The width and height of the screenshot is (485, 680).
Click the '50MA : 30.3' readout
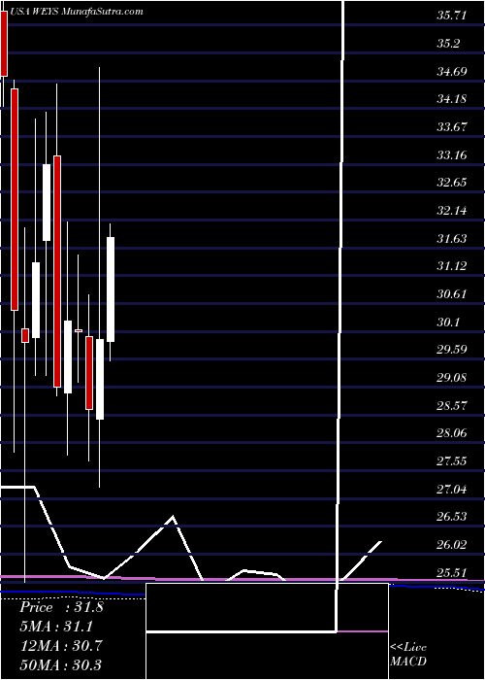pyautogui.click(x=61, y=663)
